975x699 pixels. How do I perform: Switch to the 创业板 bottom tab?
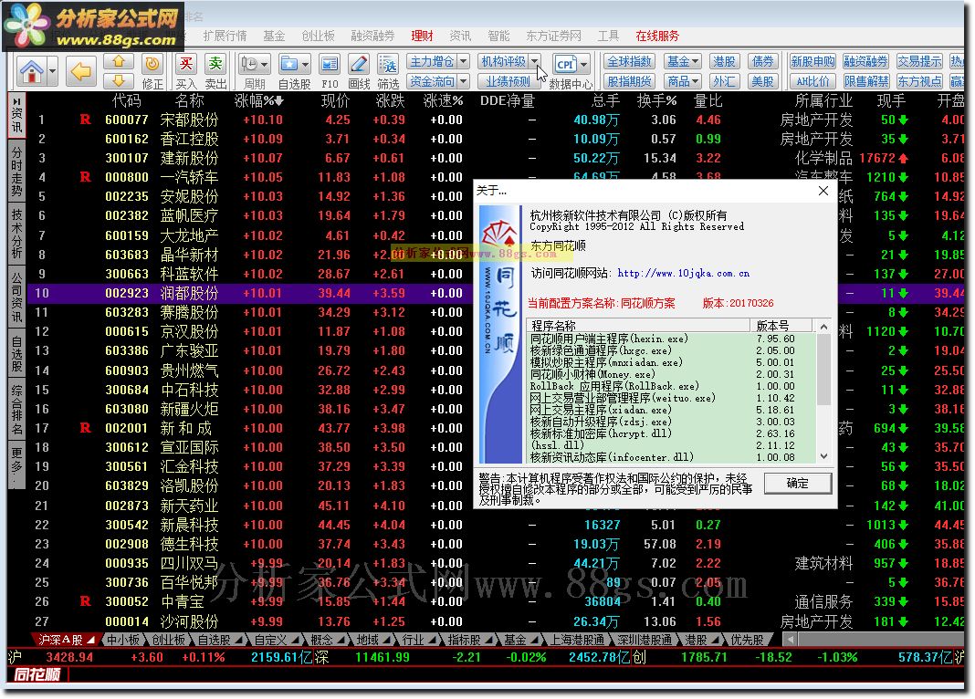[x=168, y=640]
